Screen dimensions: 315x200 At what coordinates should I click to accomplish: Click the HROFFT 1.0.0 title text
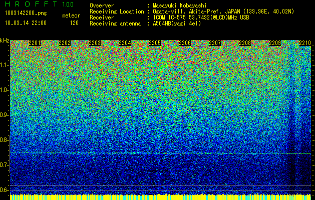coord(39,4)
